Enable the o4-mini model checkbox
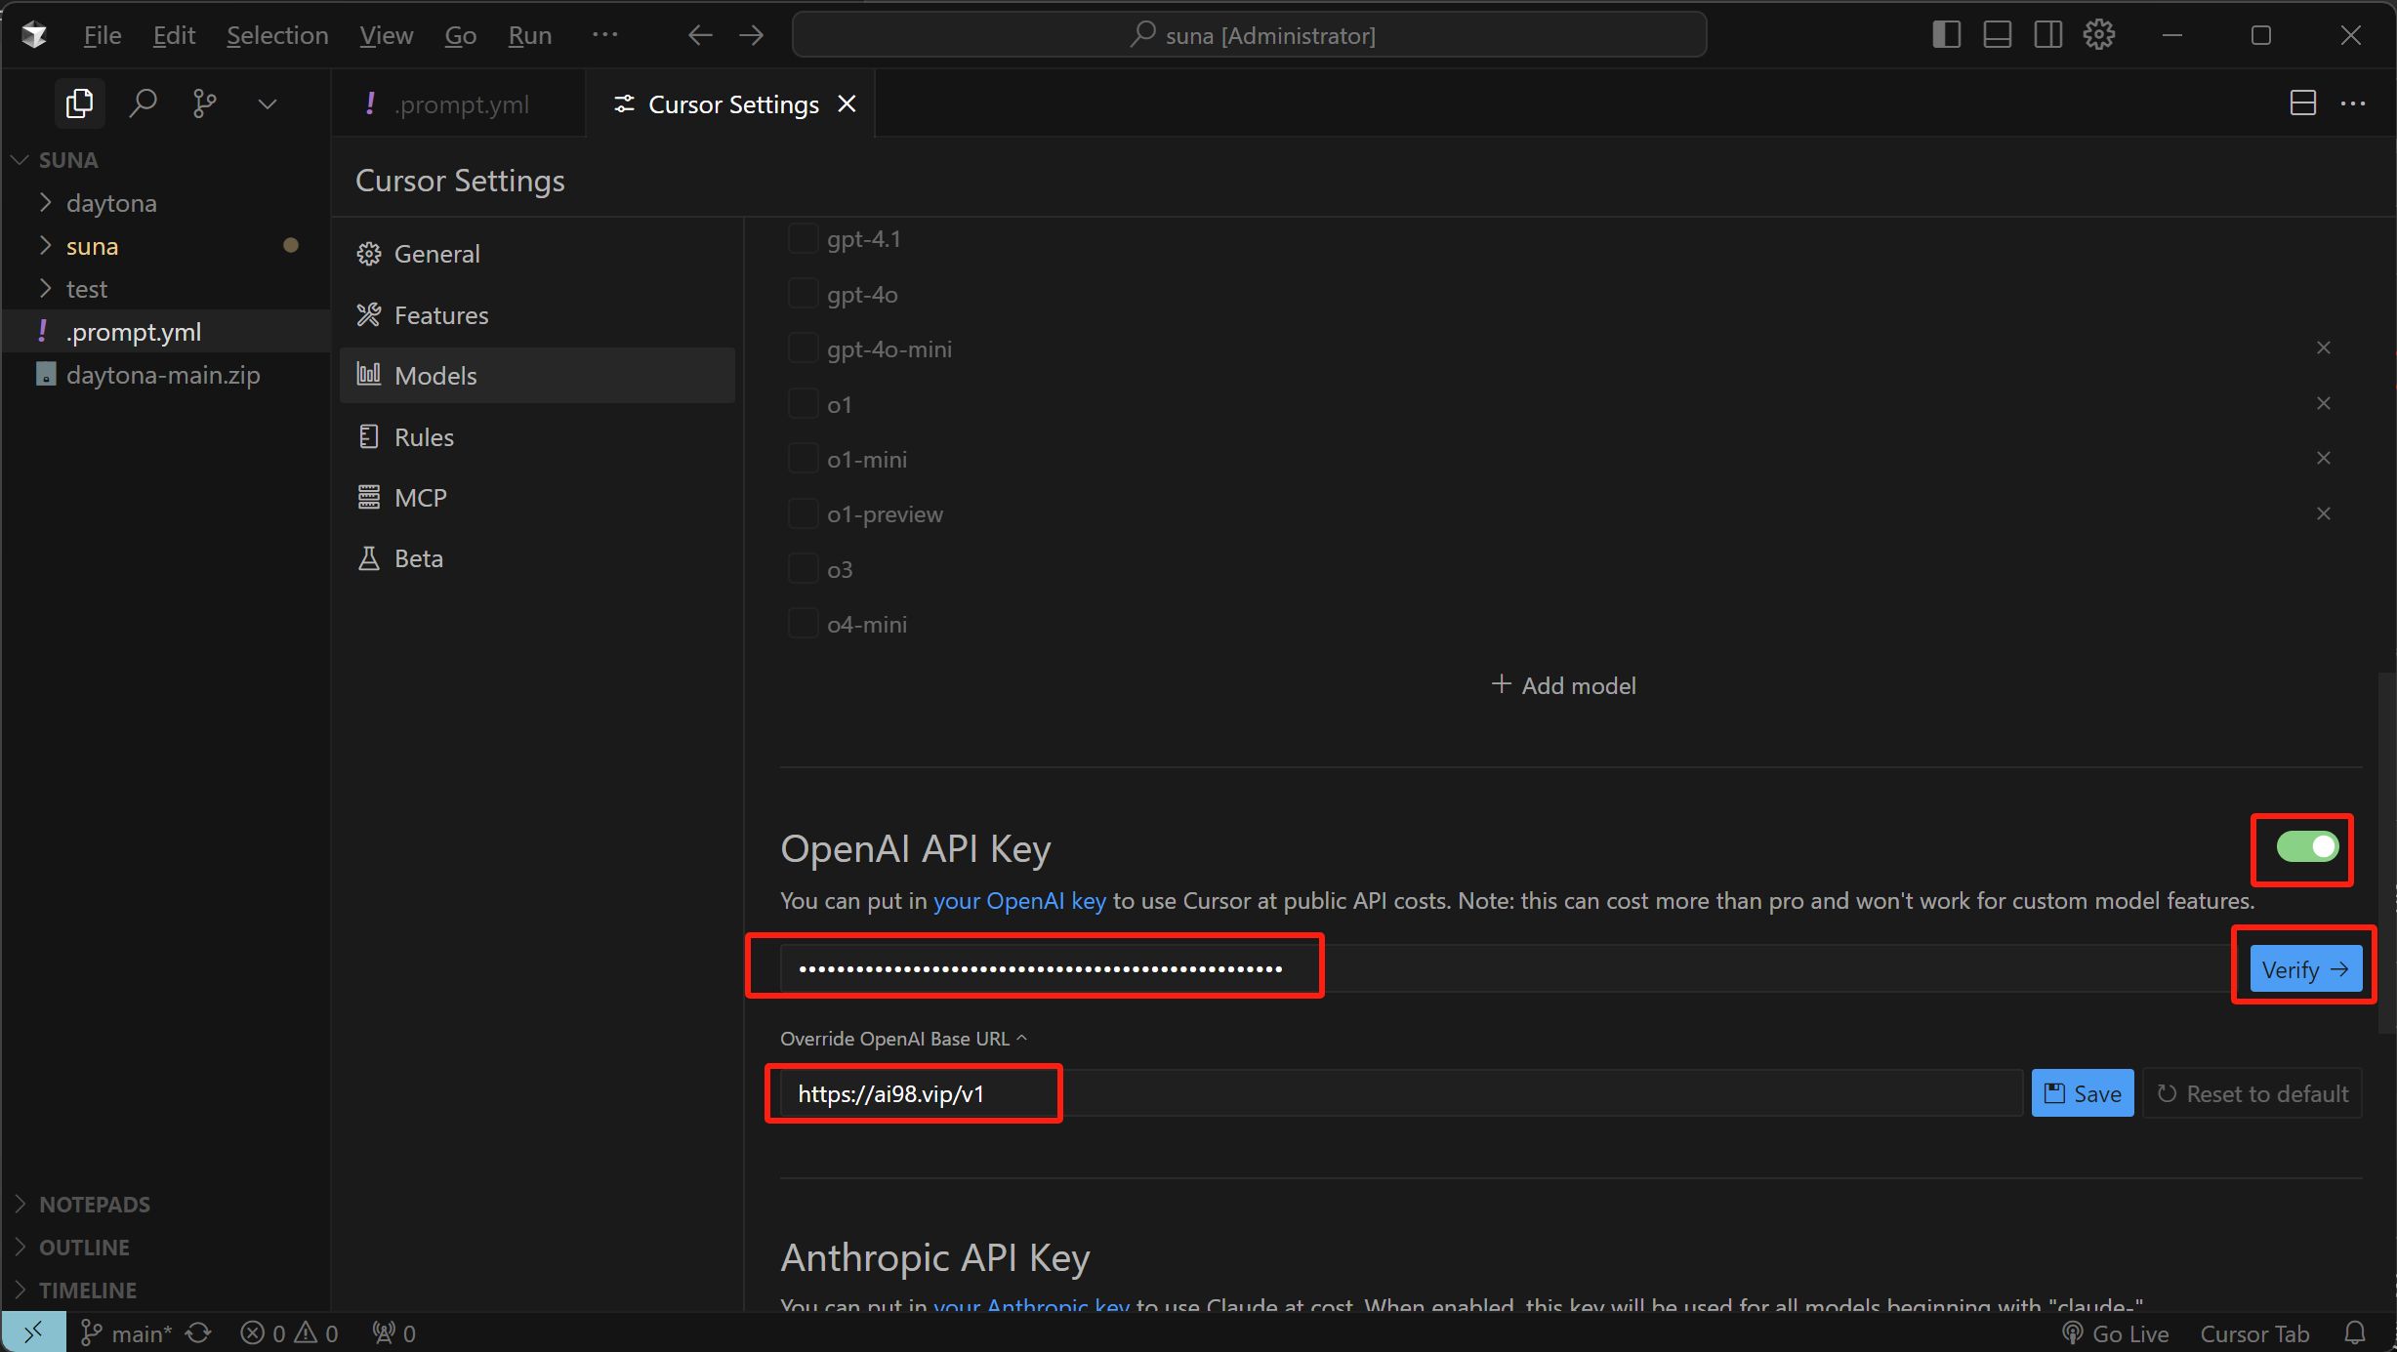 pos(803,624)
